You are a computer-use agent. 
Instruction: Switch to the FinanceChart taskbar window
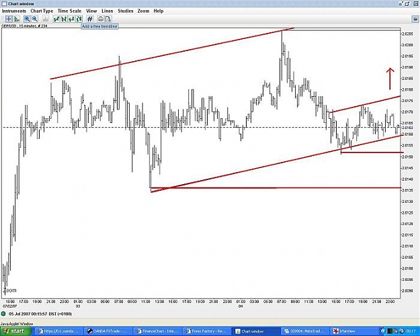click(x=157, y=331)
